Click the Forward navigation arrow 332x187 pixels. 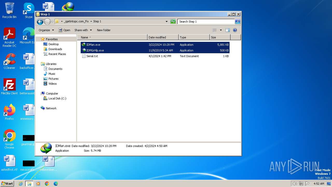pyautogui.click(x=47, y=22)
